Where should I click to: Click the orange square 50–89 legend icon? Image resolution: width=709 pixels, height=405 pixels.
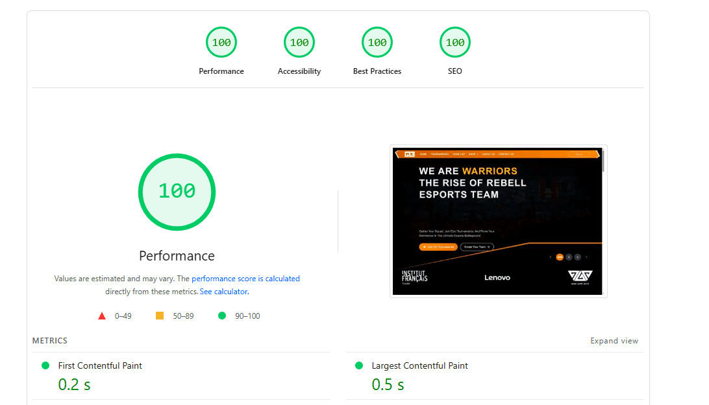click(x=160, y=316)
